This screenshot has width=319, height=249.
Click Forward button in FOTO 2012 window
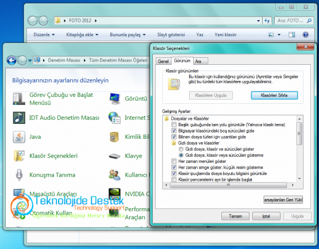tap(43, 21)
